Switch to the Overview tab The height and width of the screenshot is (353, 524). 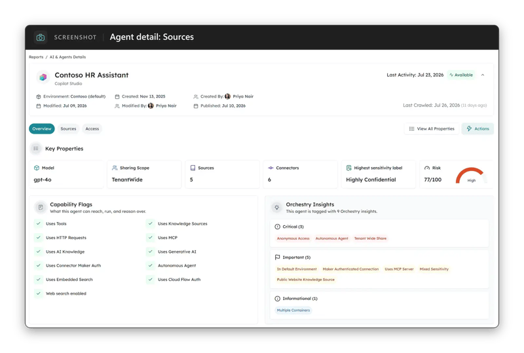42,129
